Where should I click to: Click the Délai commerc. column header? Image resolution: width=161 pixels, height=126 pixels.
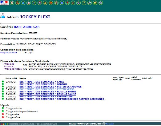point(136,78)
